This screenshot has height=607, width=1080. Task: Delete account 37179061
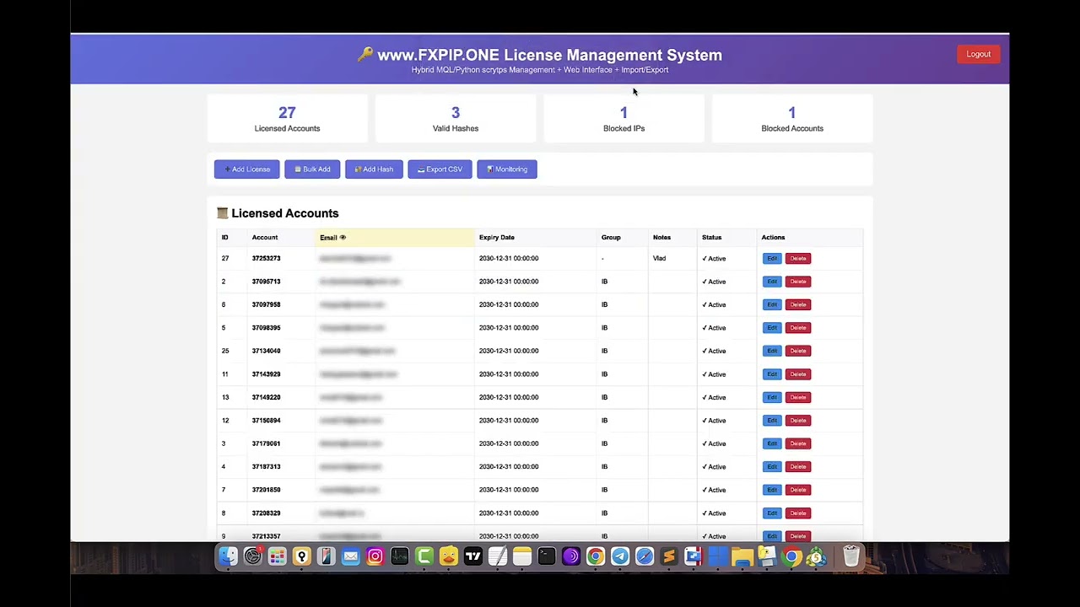click(x=798, y=443)
